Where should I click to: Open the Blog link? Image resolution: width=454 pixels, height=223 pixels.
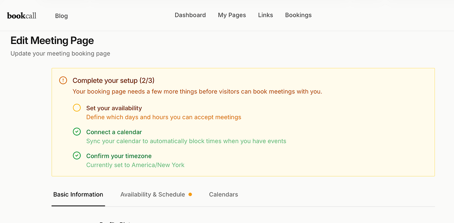61,16
